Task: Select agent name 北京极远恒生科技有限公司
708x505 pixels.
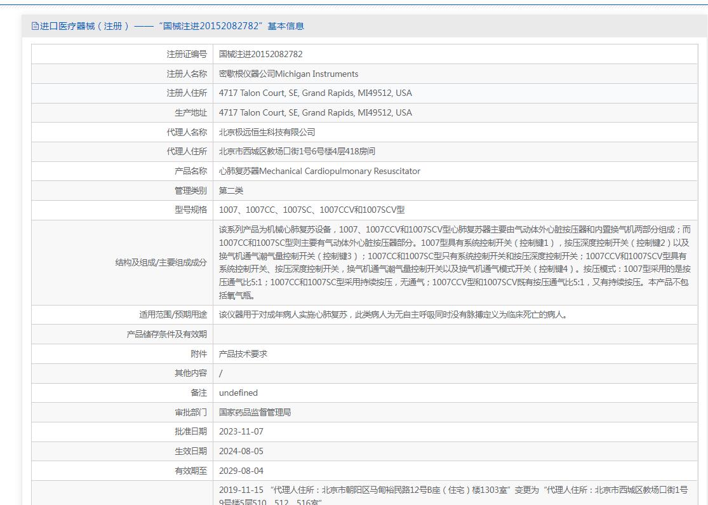Action: [267, 132]
